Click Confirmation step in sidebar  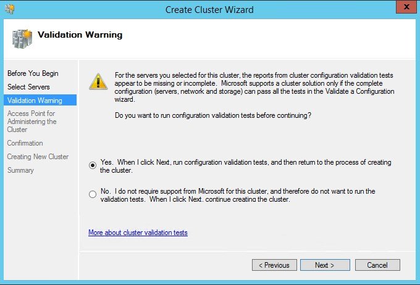tap(25, 143)
